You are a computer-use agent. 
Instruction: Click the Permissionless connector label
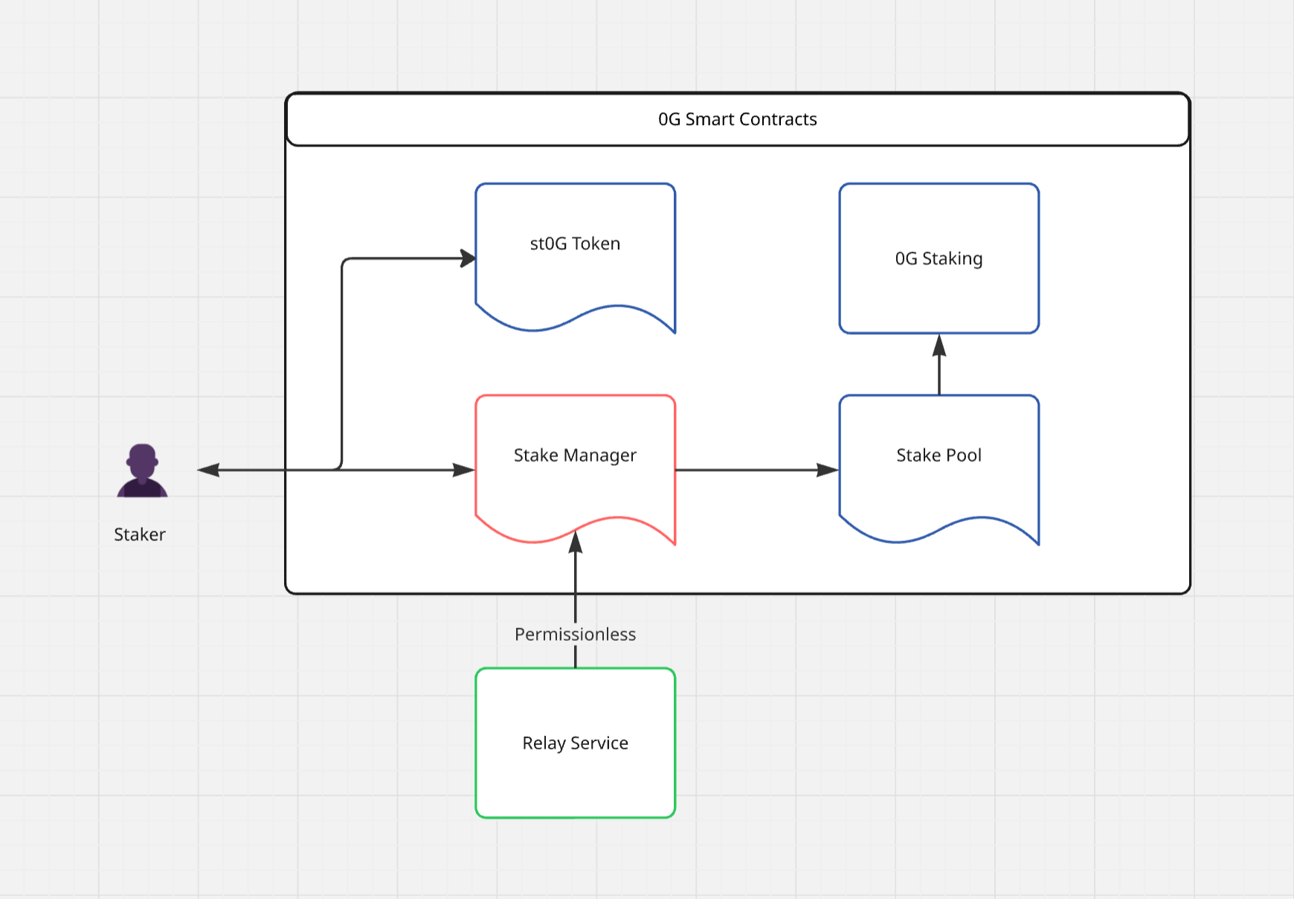click(x=575, y=634)
